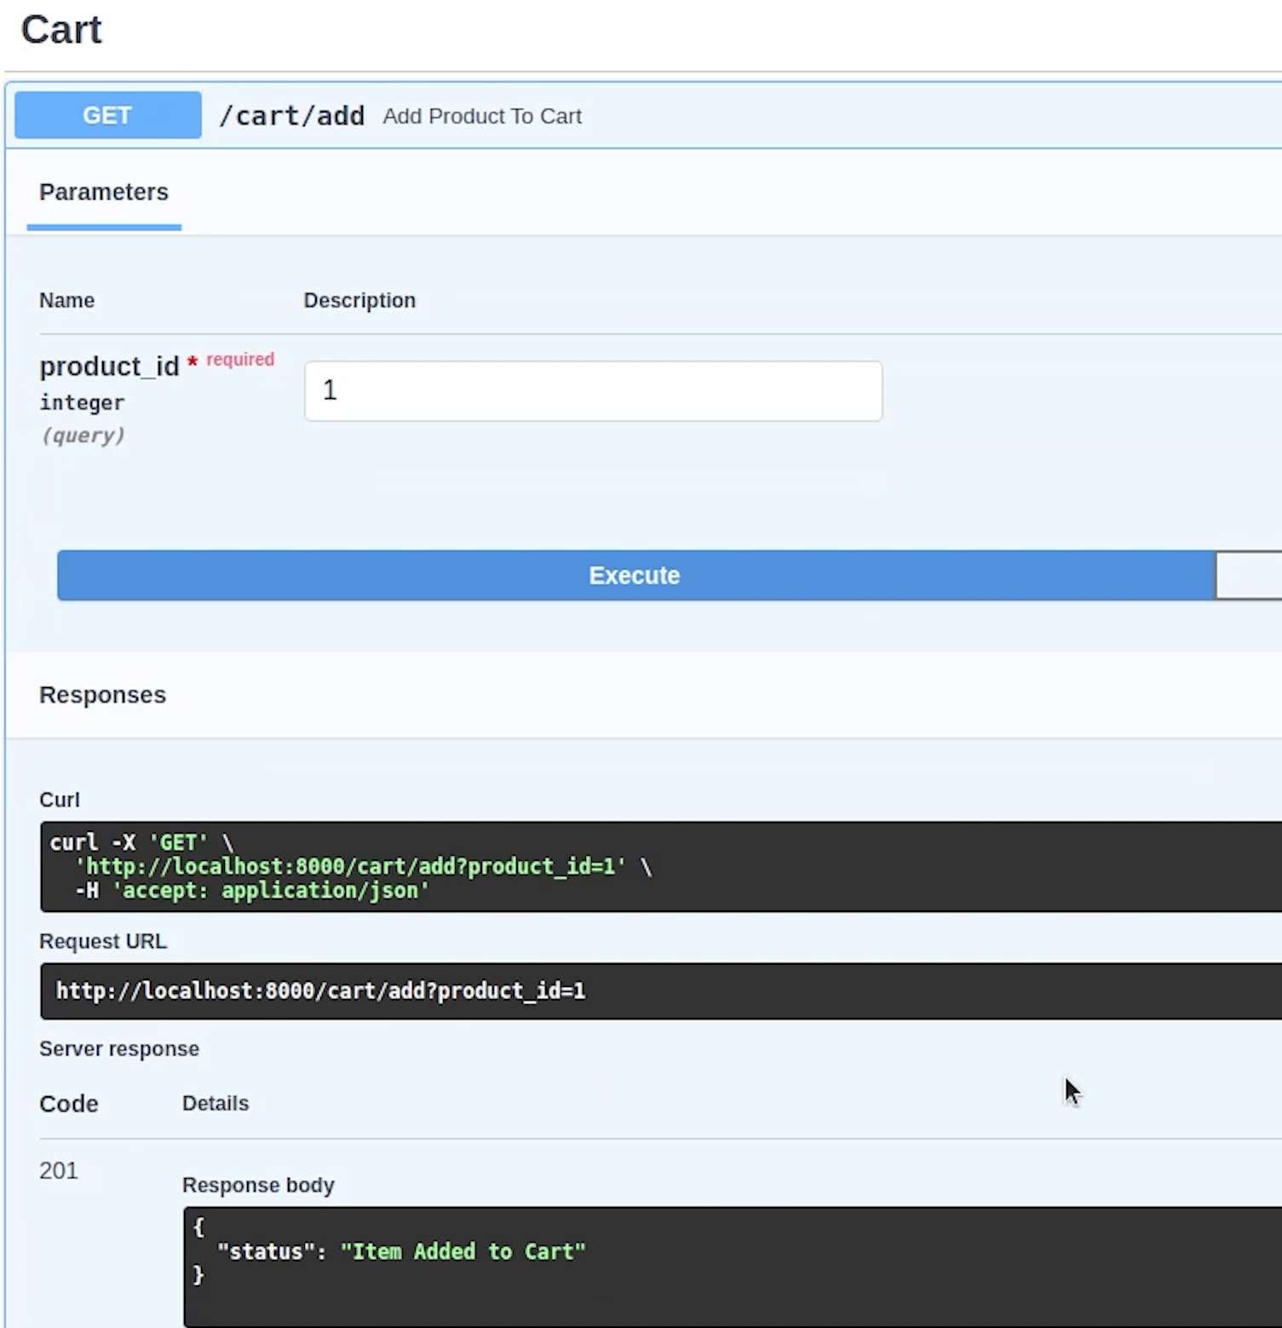This screenshot has height=1328, width=1282.
Task: Collapse the Cart tag section heading
Action: tap(61, 31)
